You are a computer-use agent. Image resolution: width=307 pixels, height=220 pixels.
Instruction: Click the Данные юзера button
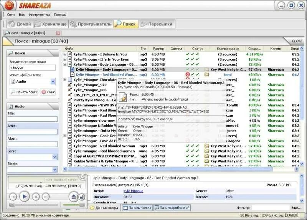tap(104, 208)
